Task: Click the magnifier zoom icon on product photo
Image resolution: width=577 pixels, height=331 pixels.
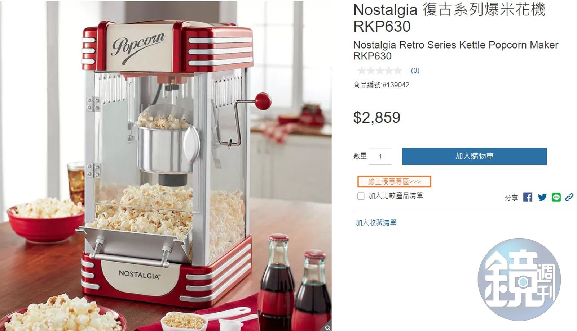Action: [327, 327]
